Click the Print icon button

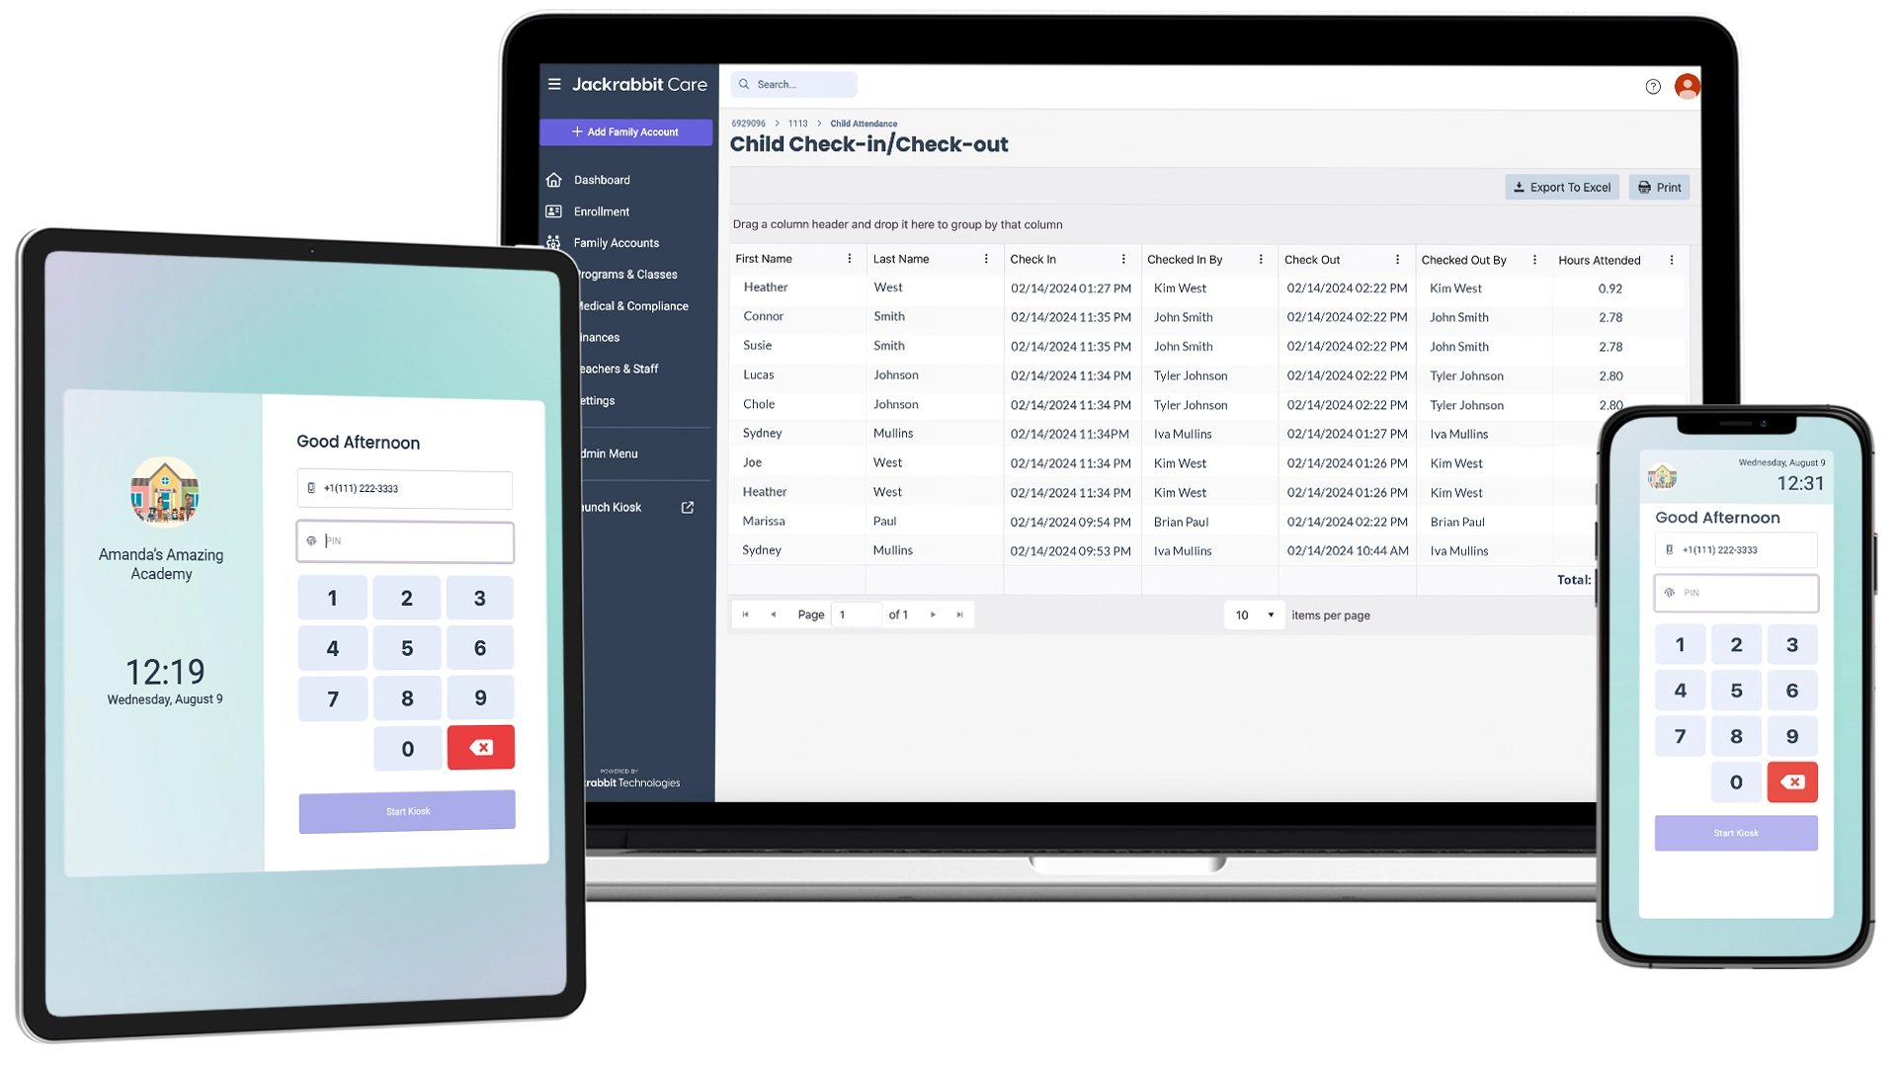pos(1660,187)
